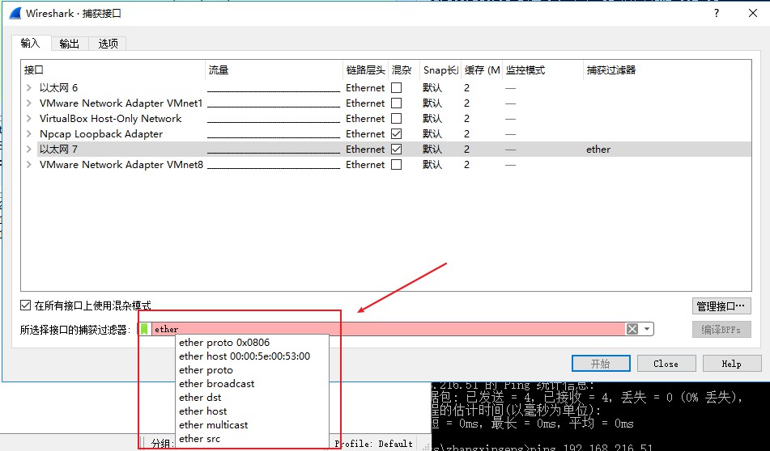
Task: Click the Close button
Action: (x=666, y=363)
